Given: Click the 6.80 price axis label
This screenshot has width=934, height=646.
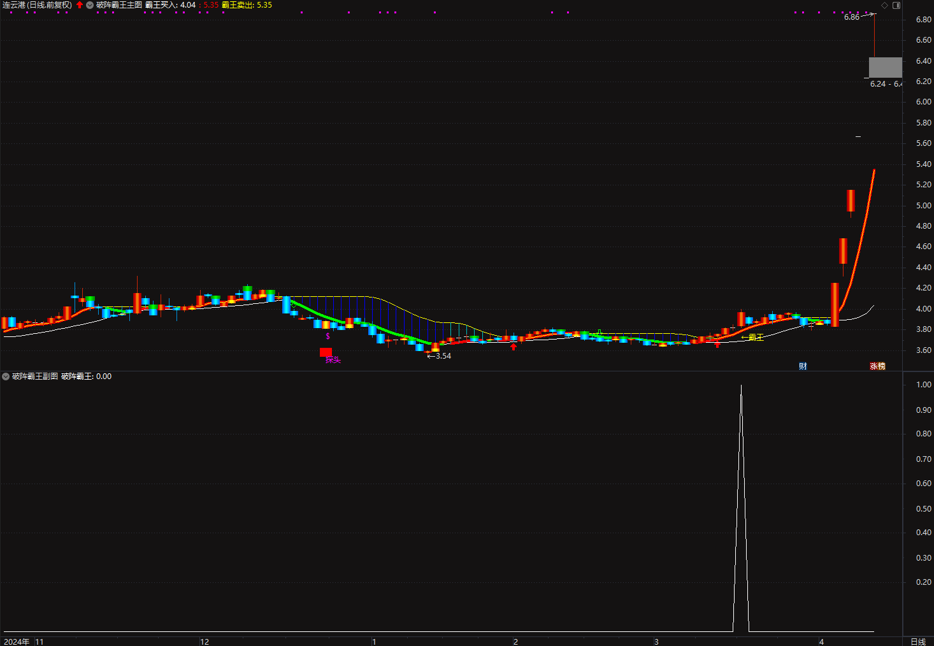Looking at the screenshot, I should pyautogui.click(x=924, y=20).
